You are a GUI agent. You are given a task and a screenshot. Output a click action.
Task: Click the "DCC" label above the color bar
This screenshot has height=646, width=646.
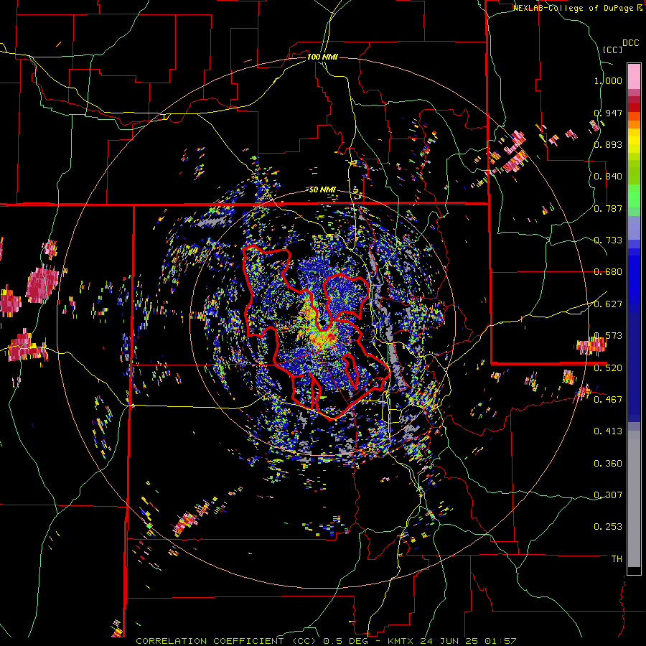pos(631,43)
